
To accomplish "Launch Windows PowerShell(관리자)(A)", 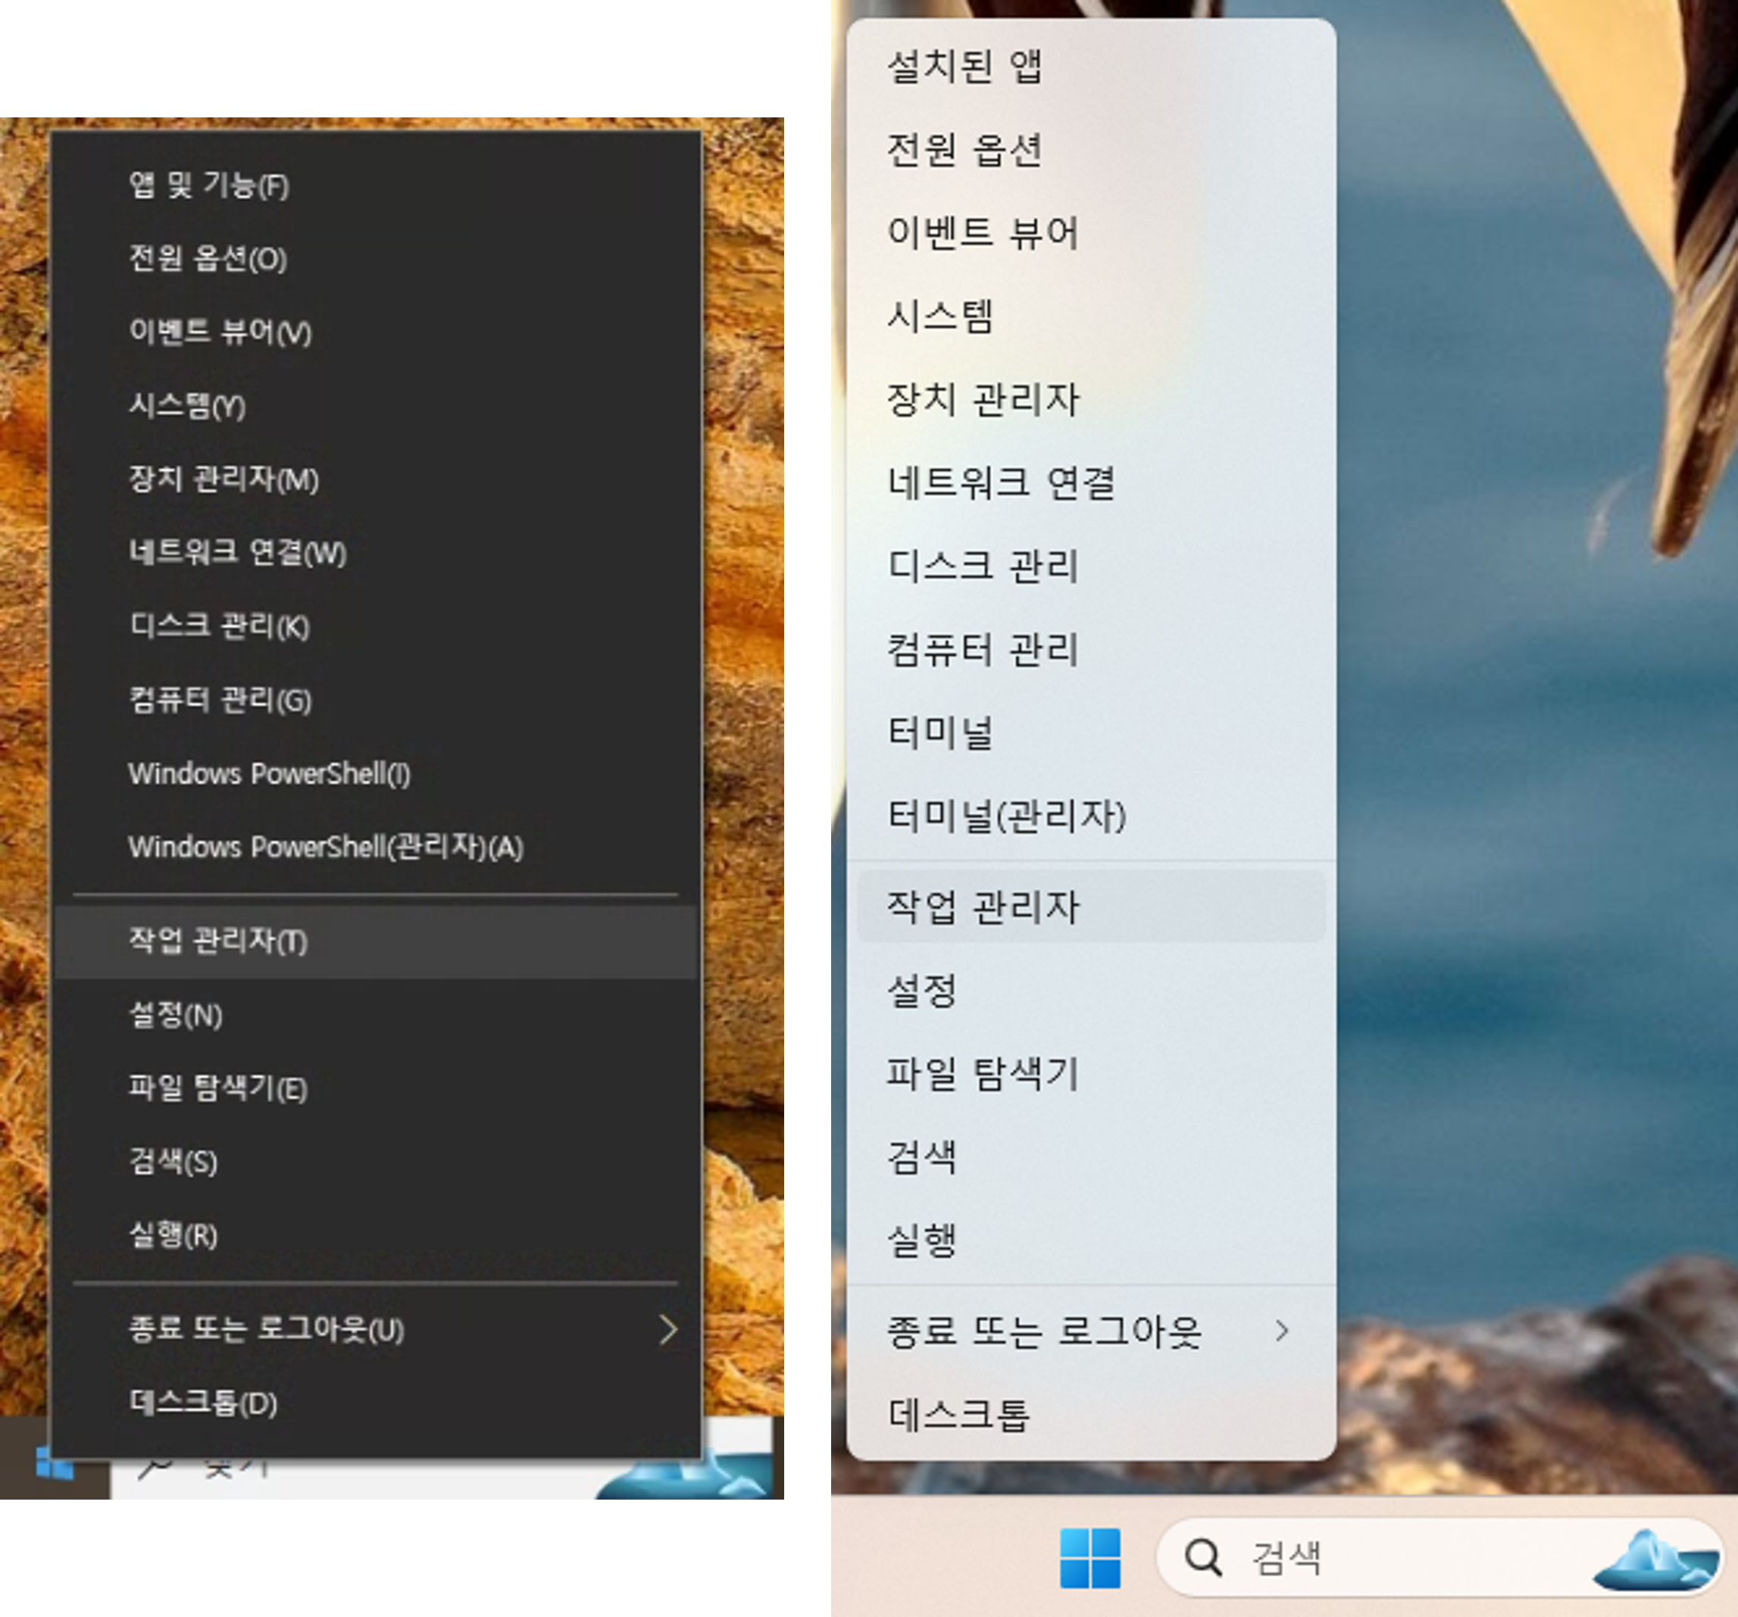I will pyautogui.click(x=325, y=847).
